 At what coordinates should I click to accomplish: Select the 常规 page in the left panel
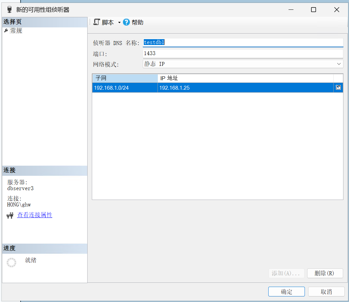[x=16, y=31]
